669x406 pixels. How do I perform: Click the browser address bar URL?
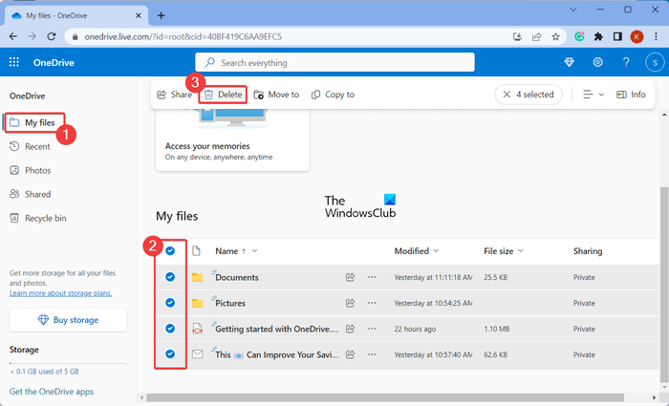183,36
